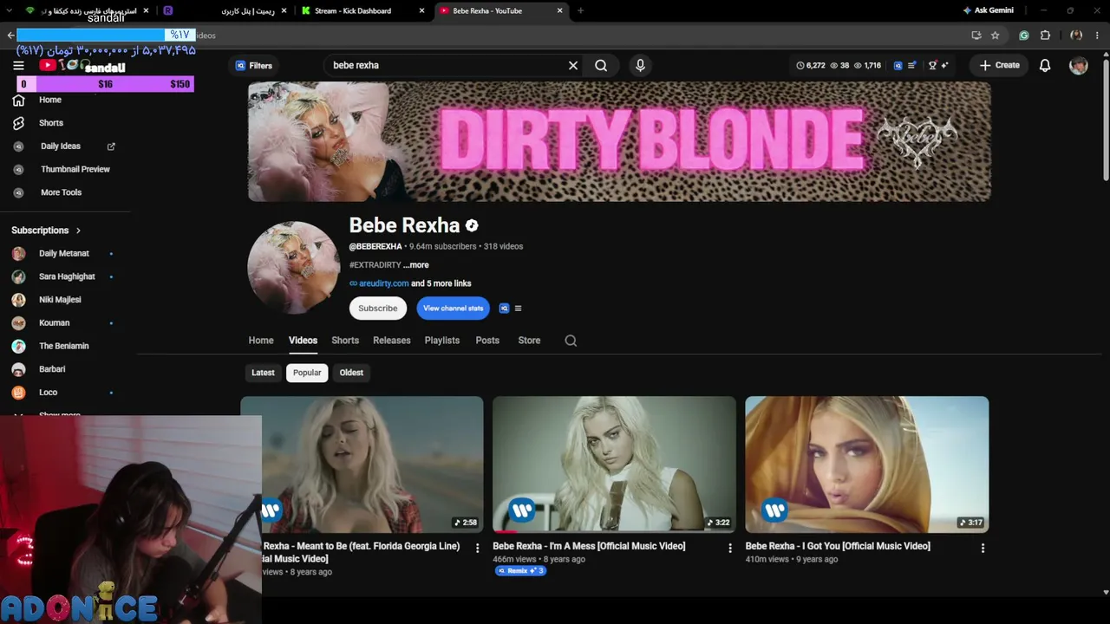Click the trophy icon in the top bar

[933, 65]
